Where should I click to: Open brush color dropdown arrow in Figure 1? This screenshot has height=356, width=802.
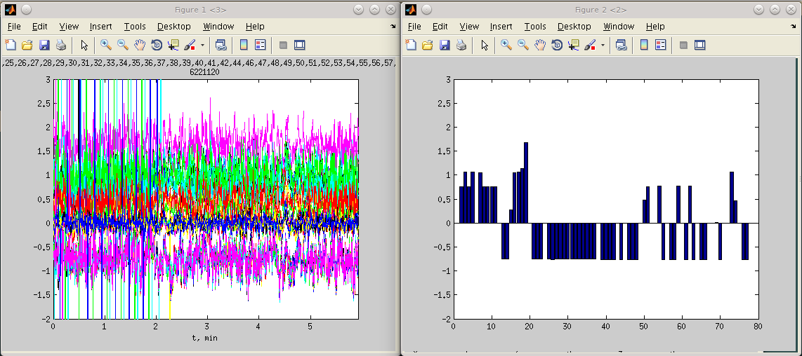click(x=202, y=45)
